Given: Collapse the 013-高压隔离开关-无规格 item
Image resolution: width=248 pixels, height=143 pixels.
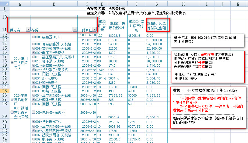Looking at the screenshot, I should click(x=33, y=57).
